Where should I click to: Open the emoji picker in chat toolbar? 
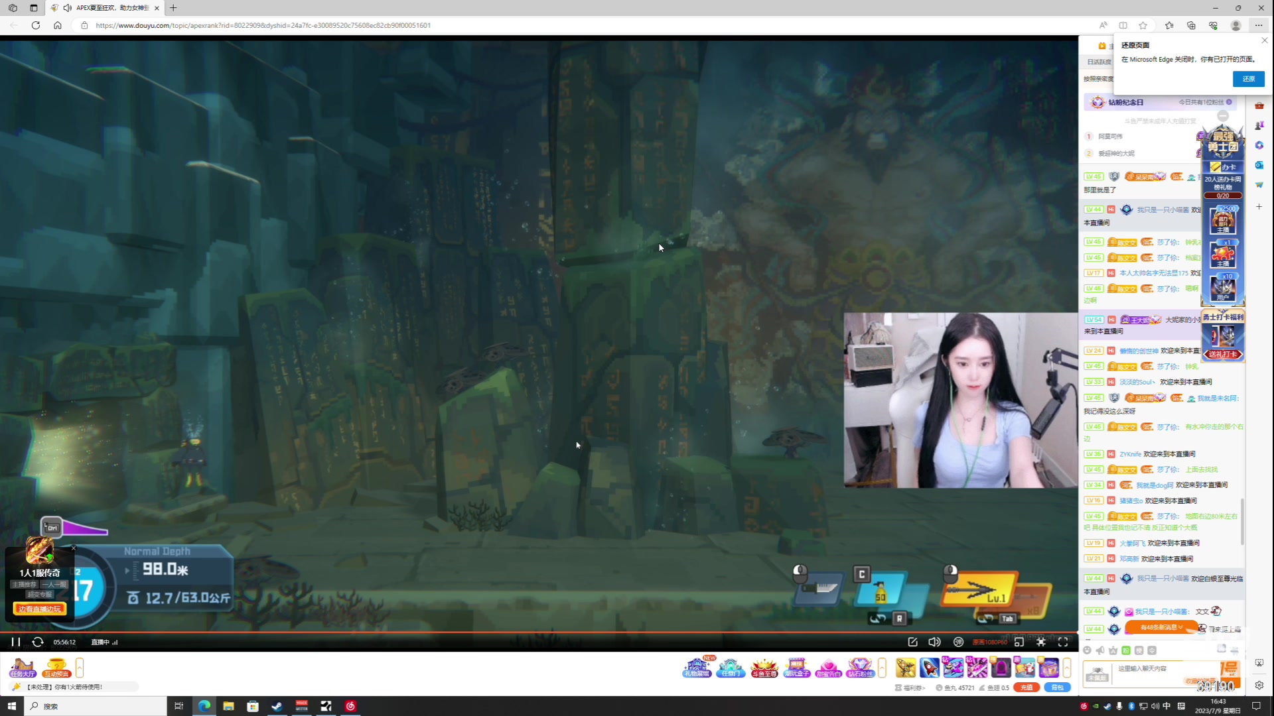(x=1087, y=650)
